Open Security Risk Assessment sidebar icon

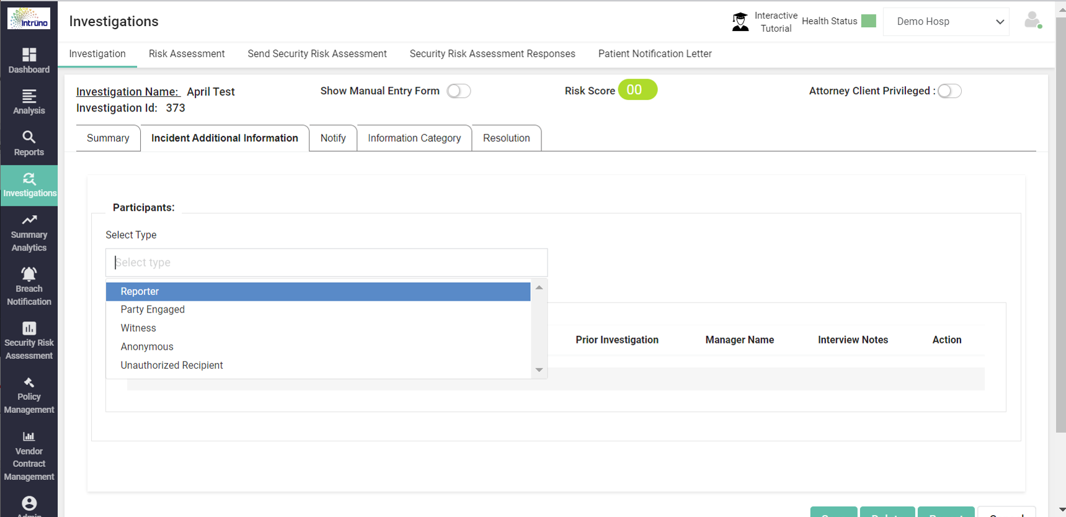pos(29,329)
